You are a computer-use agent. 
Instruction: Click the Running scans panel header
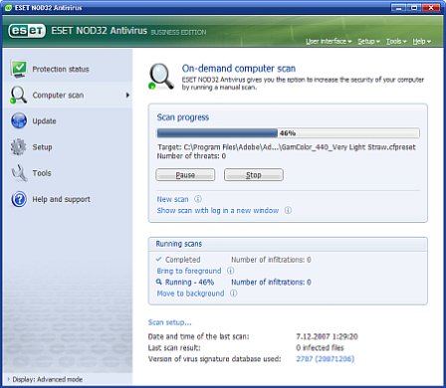pos(288,244)
